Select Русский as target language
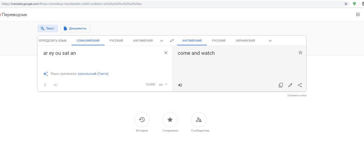Viewport: 364px width, 165px height. click(x=219, y=41)
